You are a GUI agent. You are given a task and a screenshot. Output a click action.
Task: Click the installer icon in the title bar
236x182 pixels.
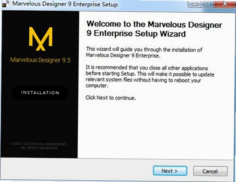coord(6,4)
